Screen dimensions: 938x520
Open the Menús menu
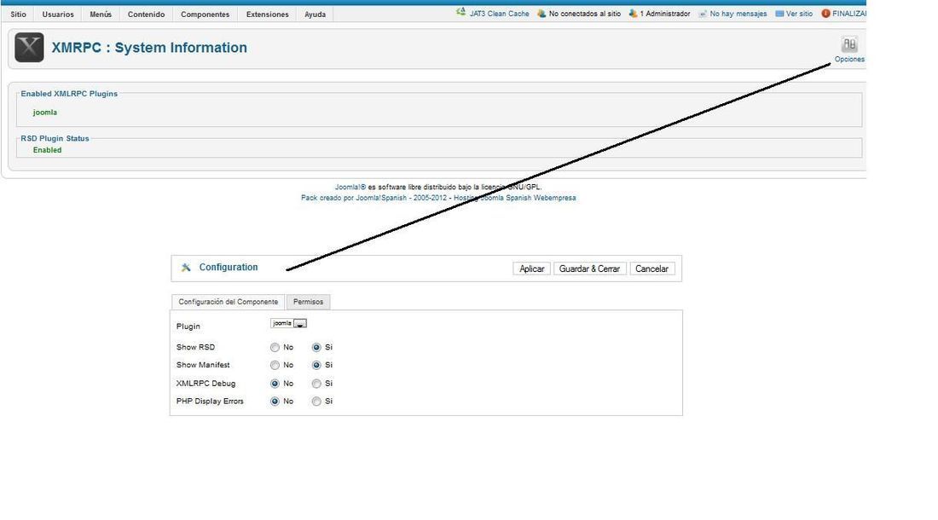101,14
